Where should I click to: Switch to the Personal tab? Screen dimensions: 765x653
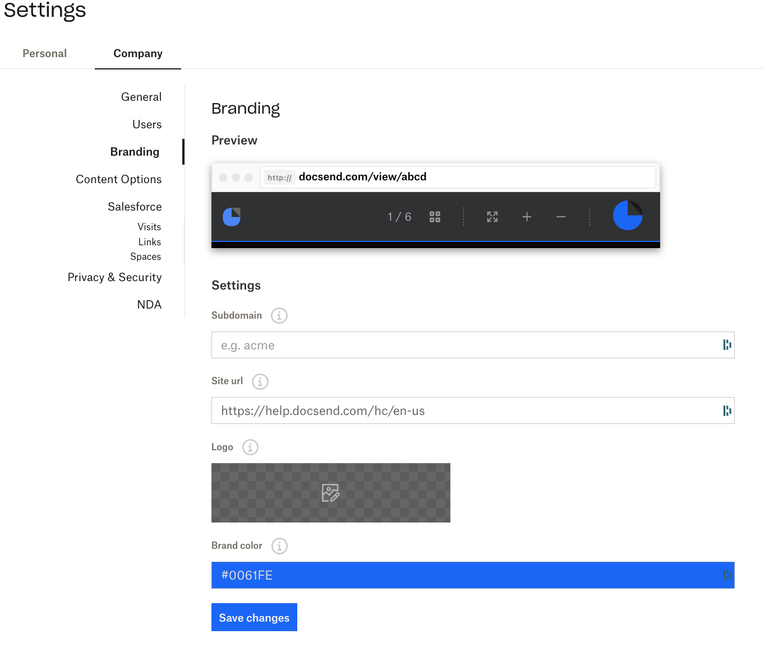tap(44, 53)
